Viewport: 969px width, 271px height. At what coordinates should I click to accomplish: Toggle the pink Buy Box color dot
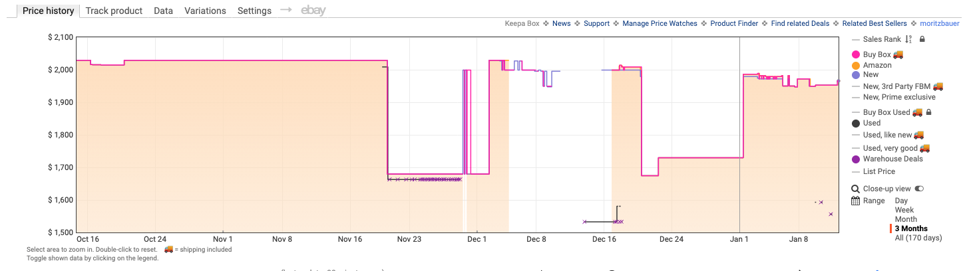pos(856,55)
